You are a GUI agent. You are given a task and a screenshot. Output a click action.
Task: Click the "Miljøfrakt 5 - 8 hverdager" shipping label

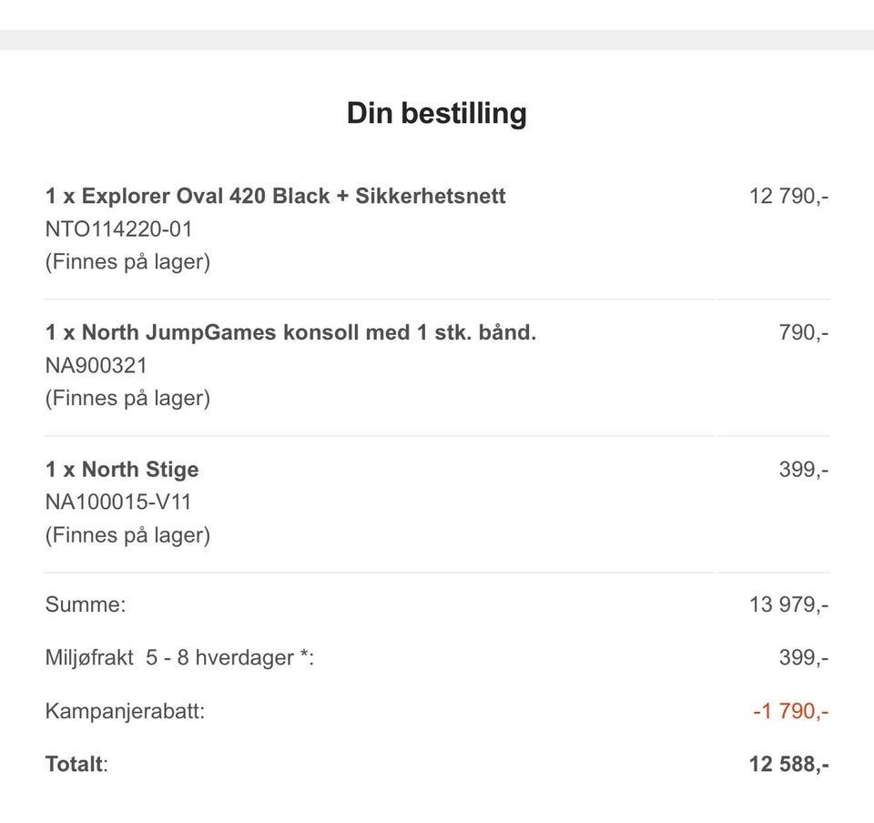[179, 657]
